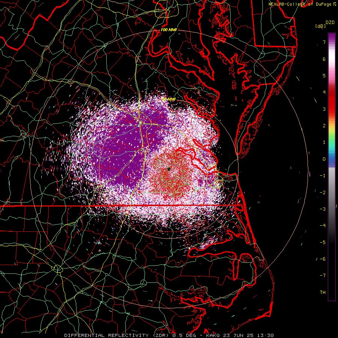Click the DZD color scale title
The image size is (338, 338).
pos(330,23)
